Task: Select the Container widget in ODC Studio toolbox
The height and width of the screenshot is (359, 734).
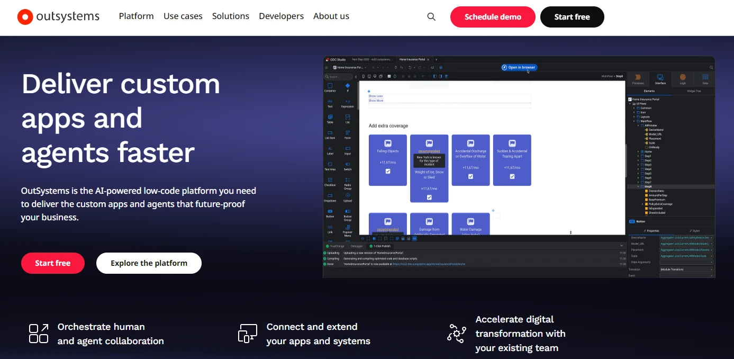Action: [330, 87]
